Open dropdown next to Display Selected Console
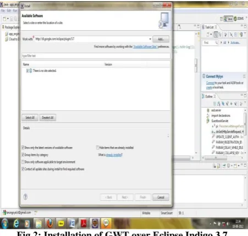 pos(232,166)
